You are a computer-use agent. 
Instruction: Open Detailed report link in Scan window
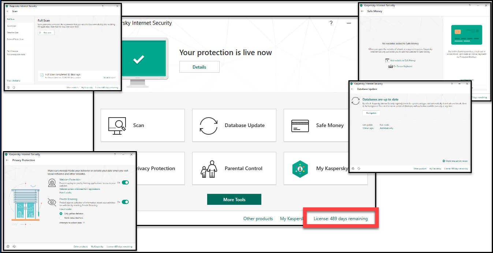click(109, 78)
